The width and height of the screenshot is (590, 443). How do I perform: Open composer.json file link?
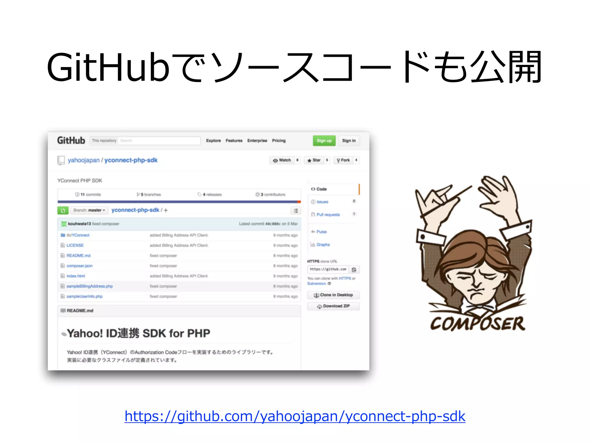click(80, 266)
